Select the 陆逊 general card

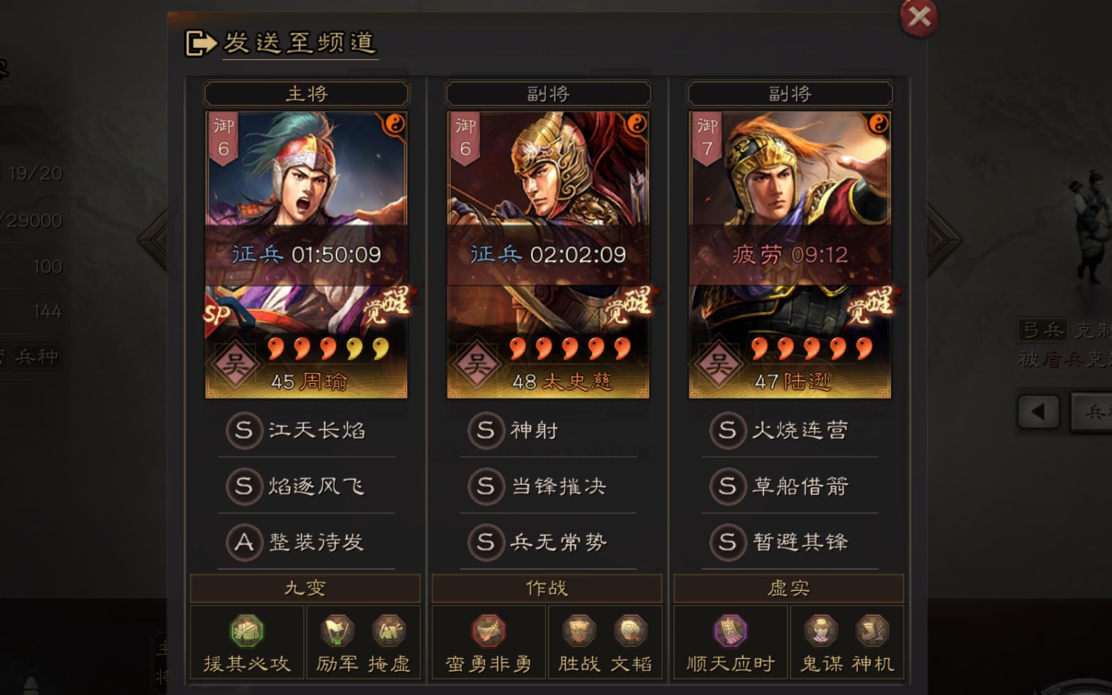point(790,254)
